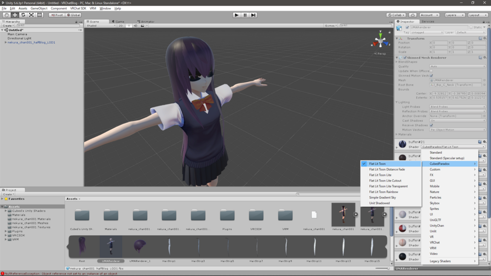Toggle Global handle rotation button
This screenshot has height=276, width=491.
74,15
